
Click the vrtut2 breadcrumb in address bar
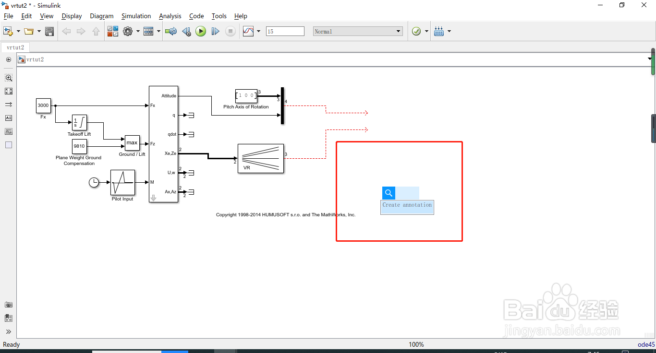tap(35, 59)
